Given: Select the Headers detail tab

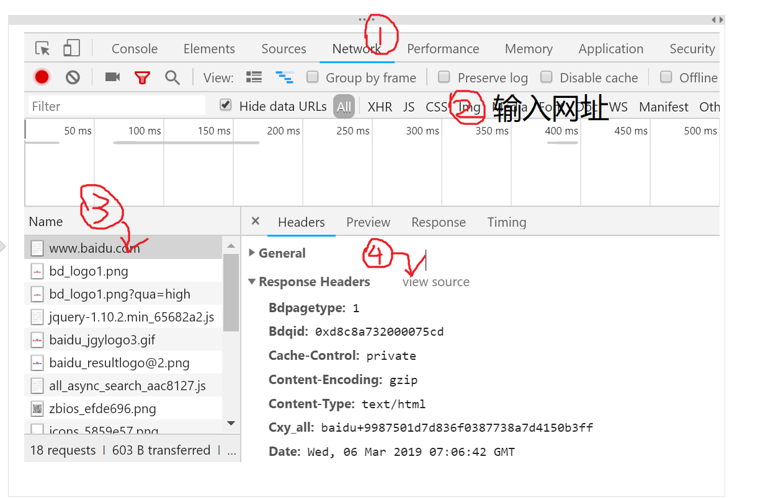Looking at the screenshot, I should tap(302, 222).
